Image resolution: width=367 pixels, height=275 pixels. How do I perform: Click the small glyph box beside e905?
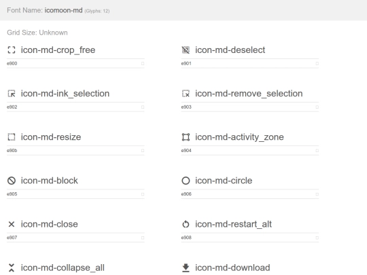click(143, 194)
